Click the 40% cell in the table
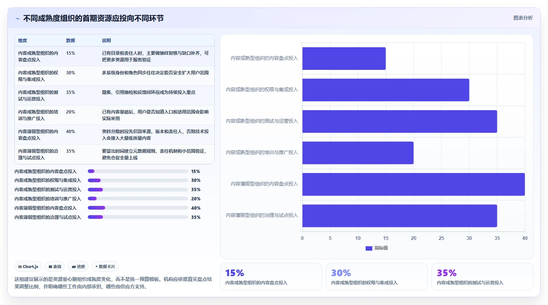This screenshot has height=305, width=548. point(70,132)
